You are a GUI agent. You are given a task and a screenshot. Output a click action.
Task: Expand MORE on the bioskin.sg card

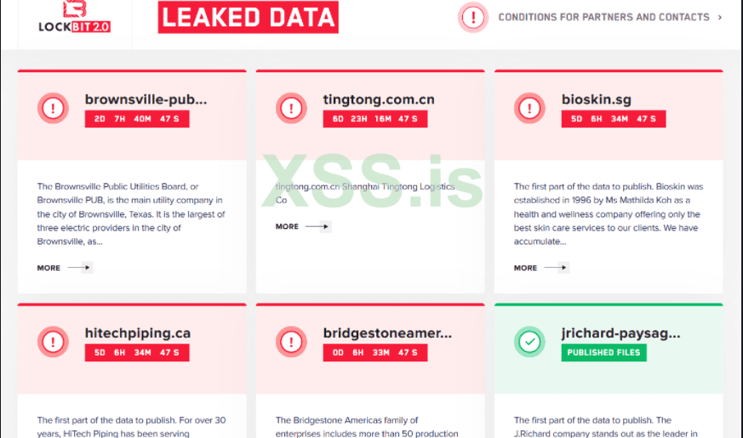coord(541,268)
